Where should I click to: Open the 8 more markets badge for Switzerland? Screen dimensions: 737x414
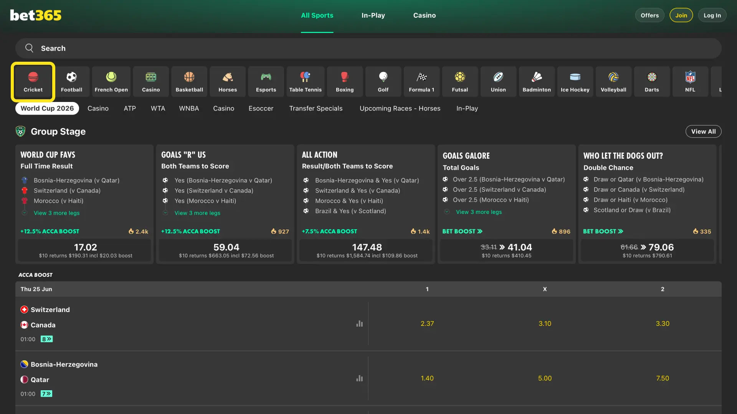click(x=47, y=339)
